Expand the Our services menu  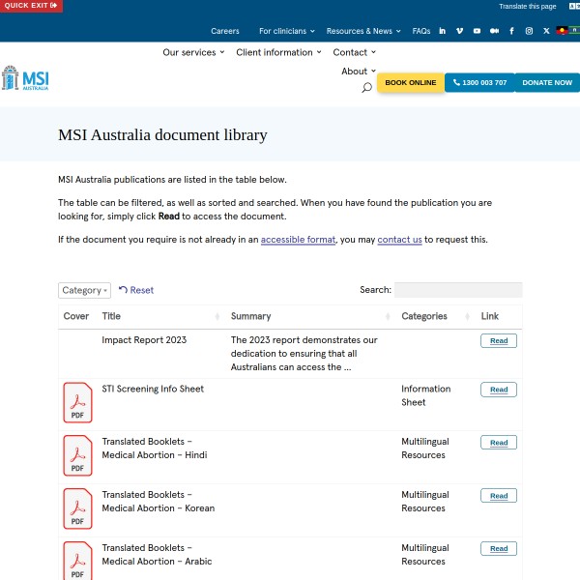(193, 52)
